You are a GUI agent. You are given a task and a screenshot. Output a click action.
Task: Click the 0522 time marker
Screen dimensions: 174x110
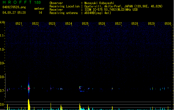click(x=35, y=23)
